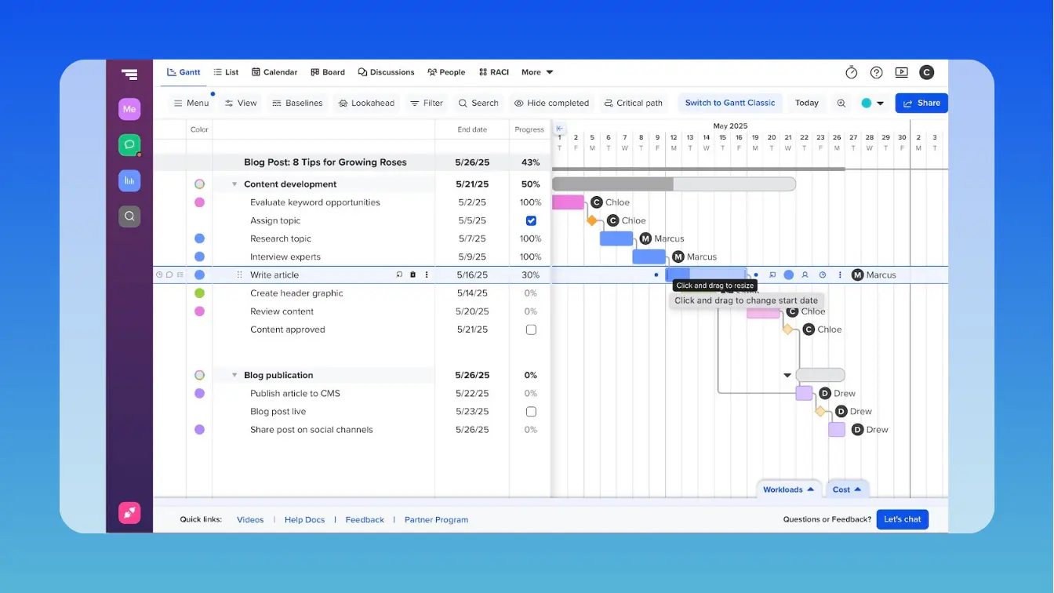Open the three-dot menu on the Write article row
The height and width of the screenshot is (593, 1054).
(426, 275)
